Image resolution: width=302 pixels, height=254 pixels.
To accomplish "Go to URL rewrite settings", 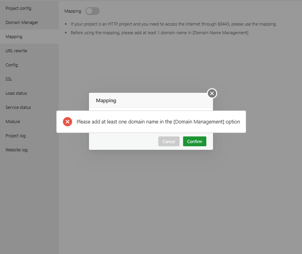I will (29, 51).
